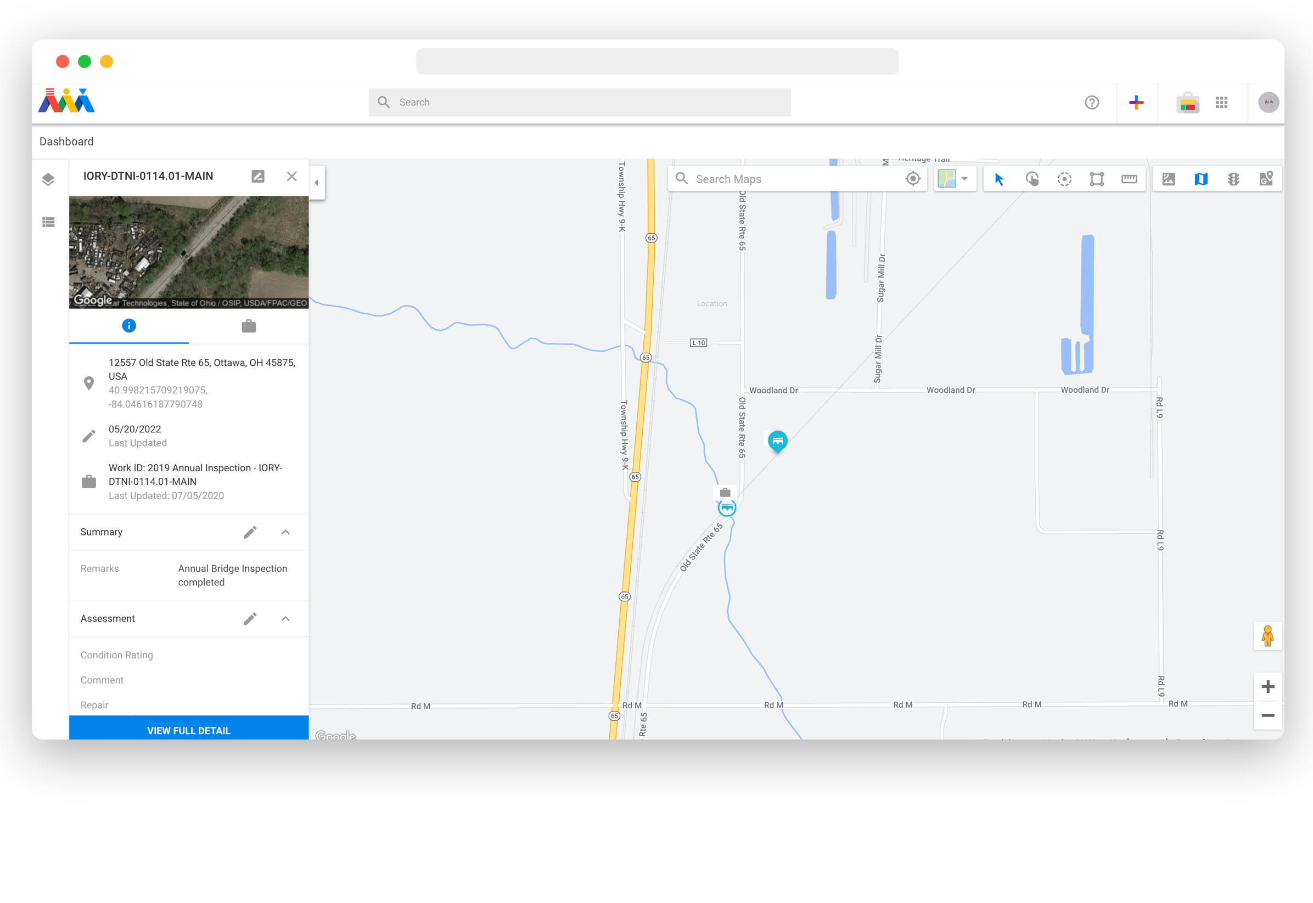Open the help question mark icon
The height and width of the screenshot is (903, 1313).
[x=1092, y=103]
